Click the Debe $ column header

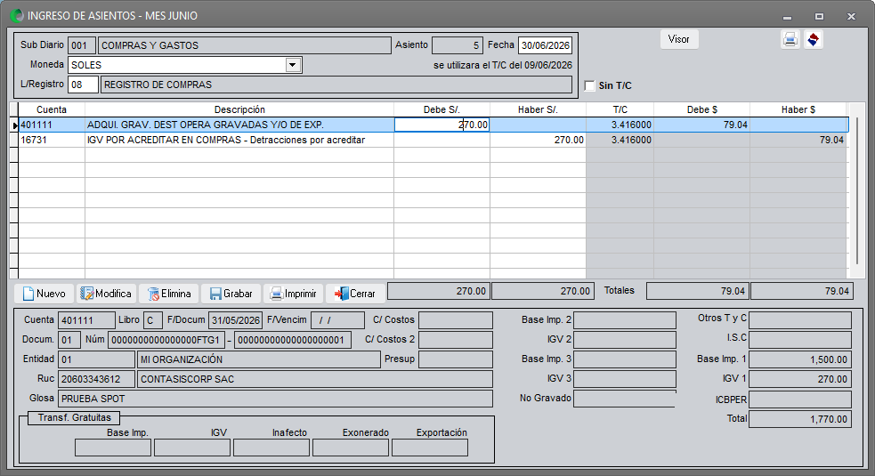pyautogui.click(x=702, y=109)
